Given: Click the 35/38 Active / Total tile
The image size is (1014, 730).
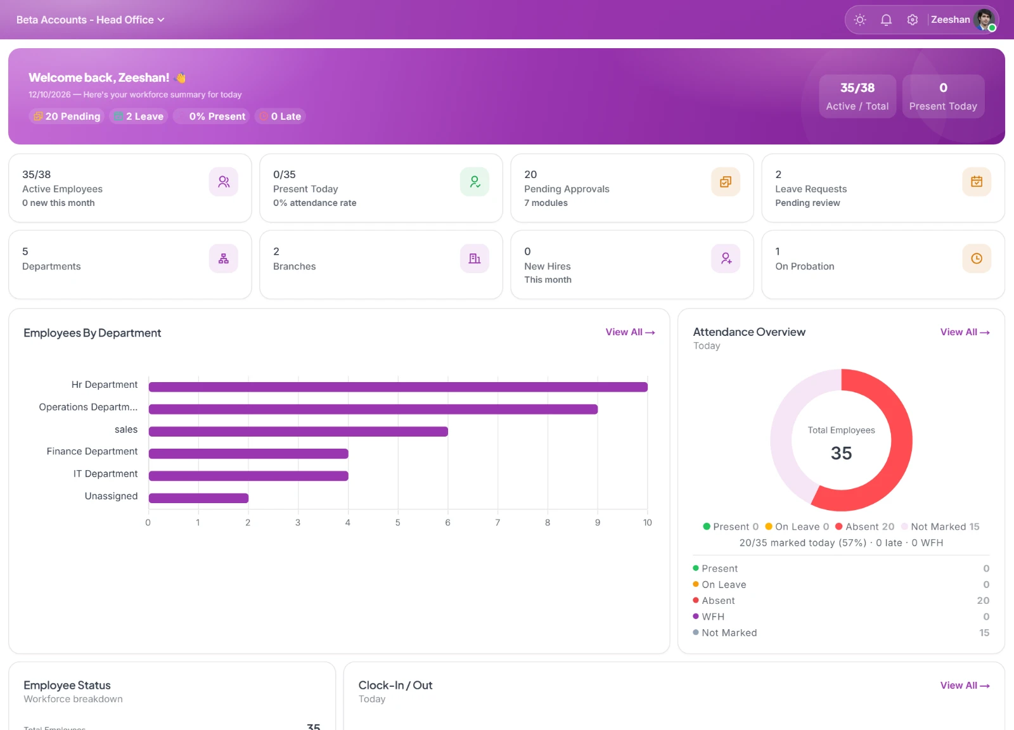Looking at the screenshot, I should point(857,96).
